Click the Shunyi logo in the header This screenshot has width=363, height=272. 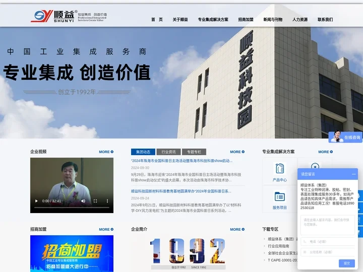pyautogui.click(x=69, y=16)
